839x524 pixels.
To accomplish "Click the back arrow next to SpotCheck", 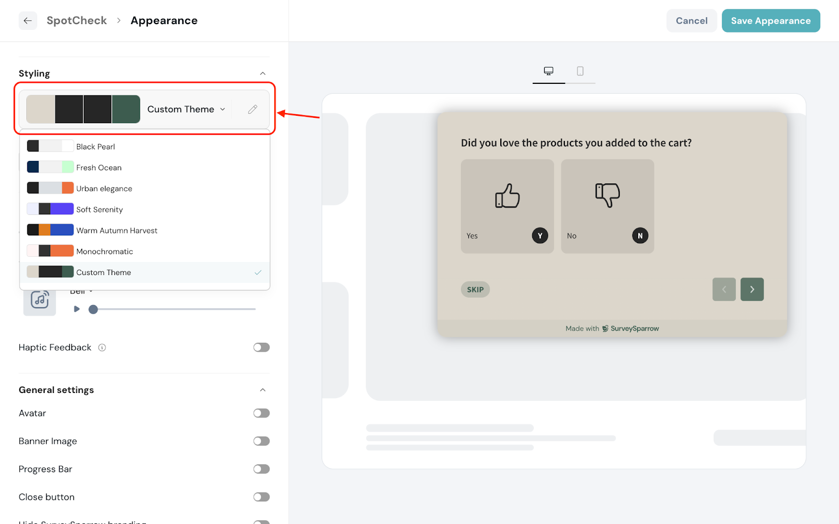I will (x=28, y=21).
